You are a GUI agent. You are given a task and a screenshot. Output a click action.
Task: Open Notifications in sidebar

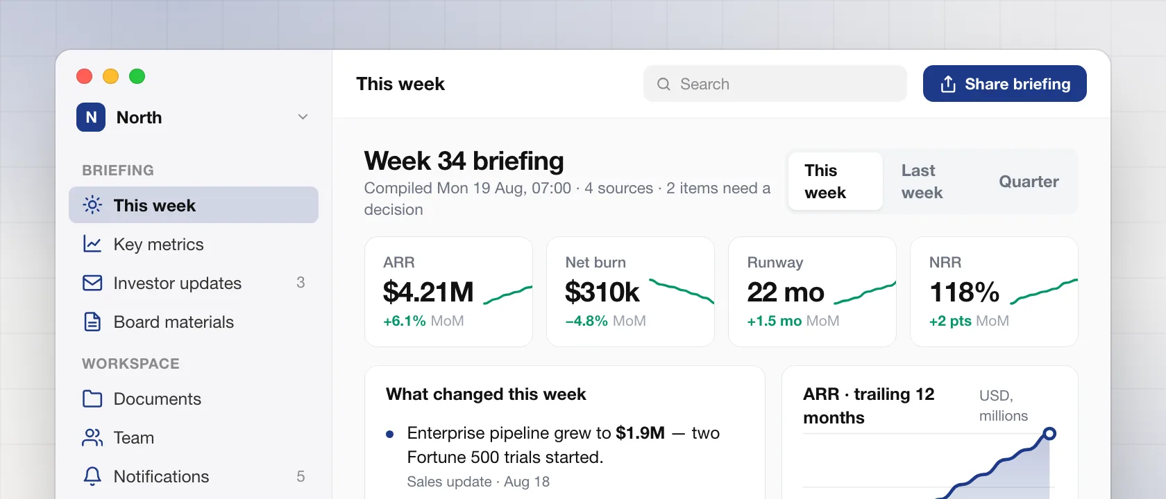tap(194, 476)
